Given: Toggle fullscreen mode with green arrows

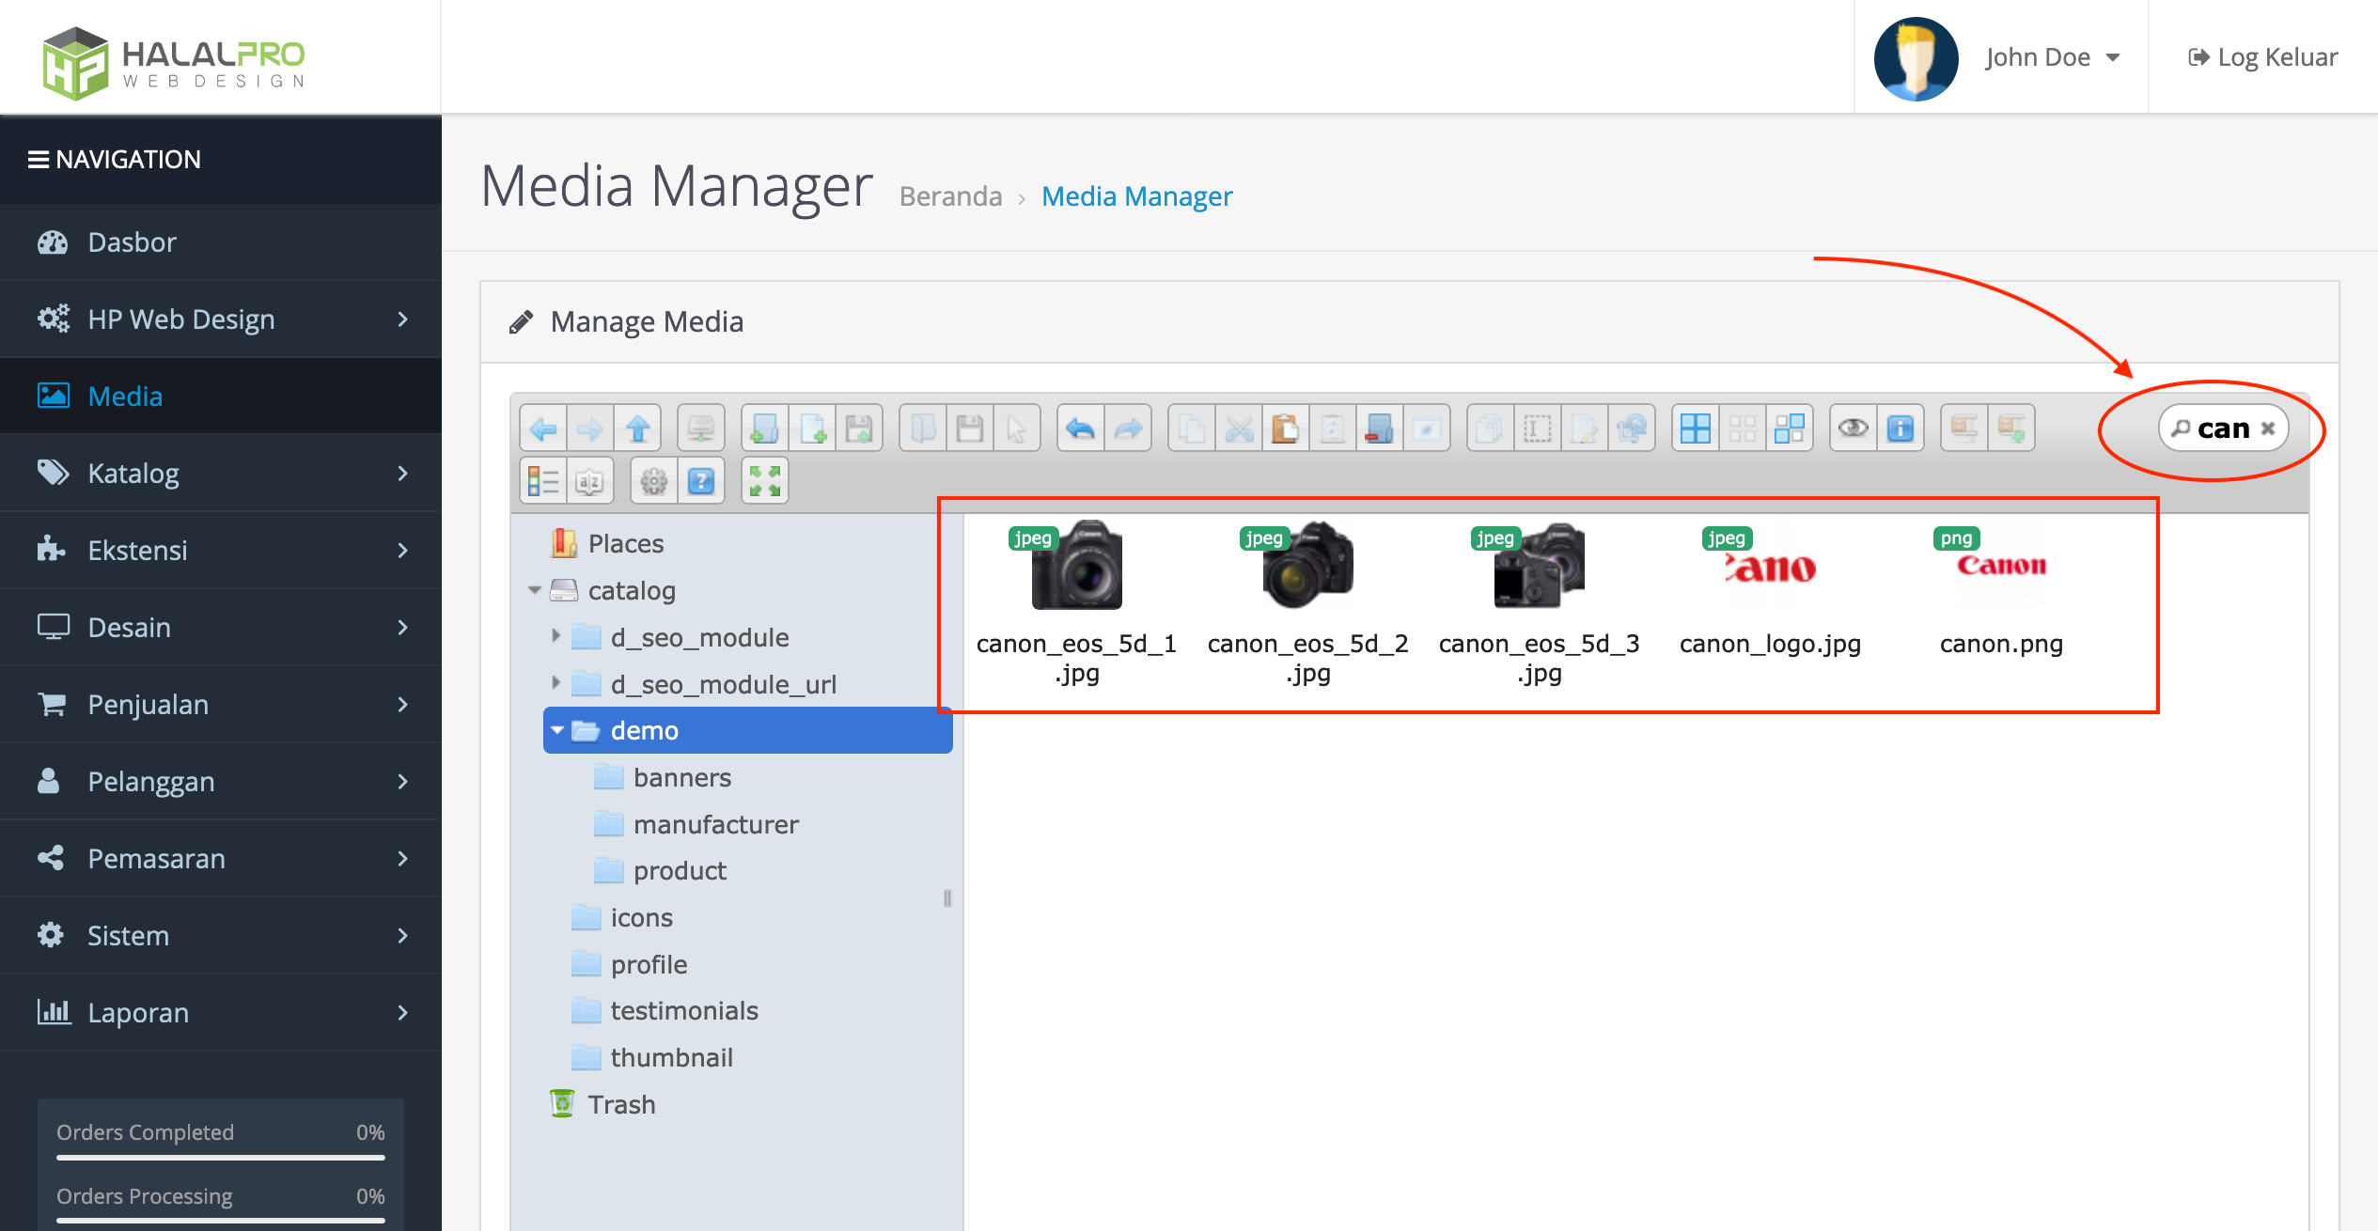Looking at the screenshot, I should pos(765,482).
